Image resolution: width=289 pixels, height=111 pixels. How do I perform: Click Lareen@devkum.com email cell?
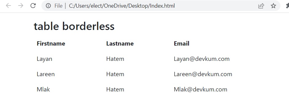[x=203, y=74]
